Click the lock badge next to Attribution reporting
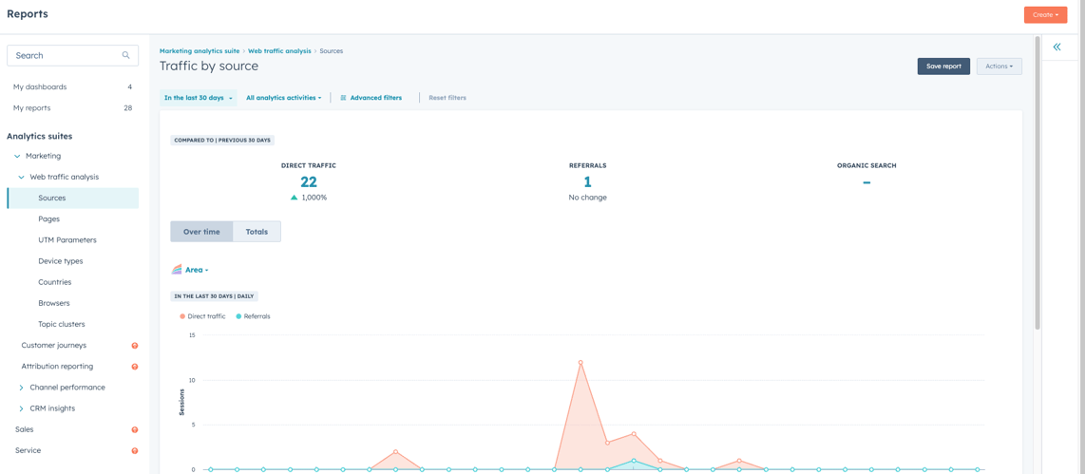Screen dimensions: 1085x474 pyautogui.click(x=135, y=366)
